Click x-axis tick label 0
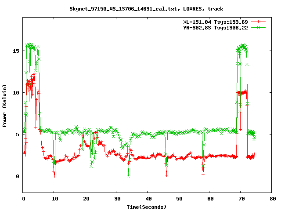Viewport: 281px width, 211px height. point(24,199)
